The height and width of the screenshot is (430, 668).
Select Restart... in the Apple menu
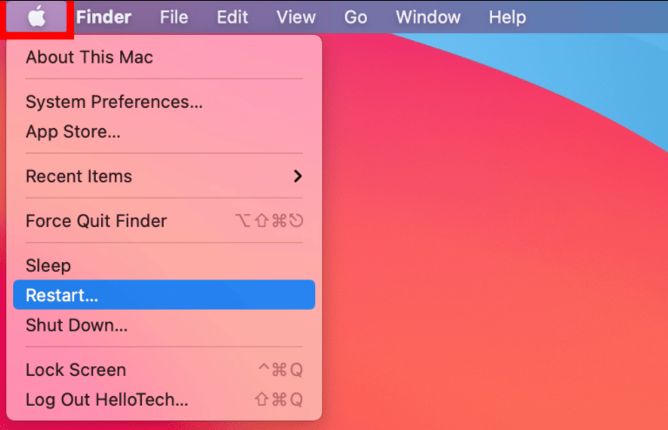point(164,294)
